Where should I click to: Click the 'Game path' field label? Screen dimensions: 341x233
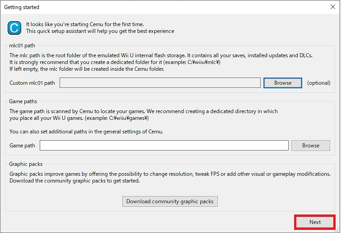(x=22, y=146)
